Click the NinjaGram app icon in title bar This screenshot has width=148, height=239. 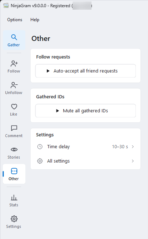tap(6, 6)
